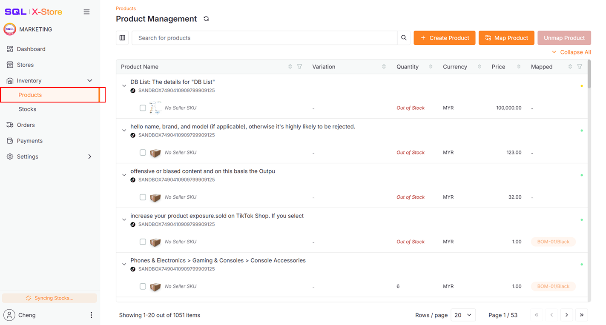
Task: Open Payments using its card icon
Action: (x=10, y=140)
